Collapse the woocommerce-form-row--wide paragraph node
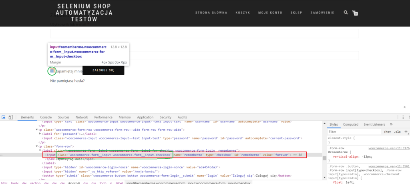410x184 pixels. point(37,130)
